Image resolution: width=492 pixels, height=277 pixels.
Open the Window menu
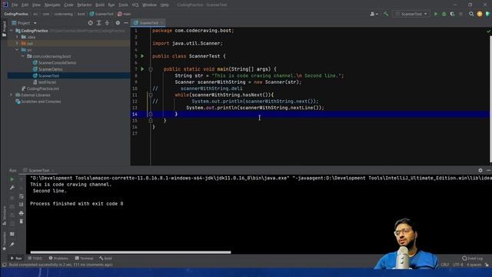click(x=149, y=5)
